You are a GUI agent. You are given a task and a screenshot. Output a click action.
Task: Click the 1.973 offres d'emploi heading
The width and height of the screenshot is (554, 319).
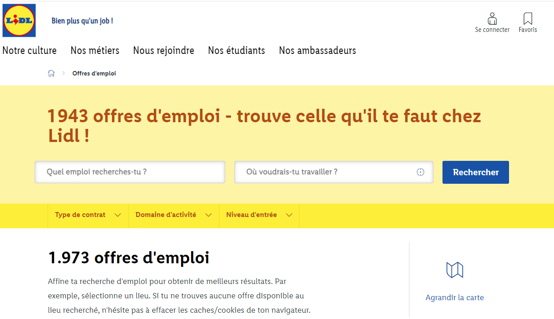click(x=129, y=258)
